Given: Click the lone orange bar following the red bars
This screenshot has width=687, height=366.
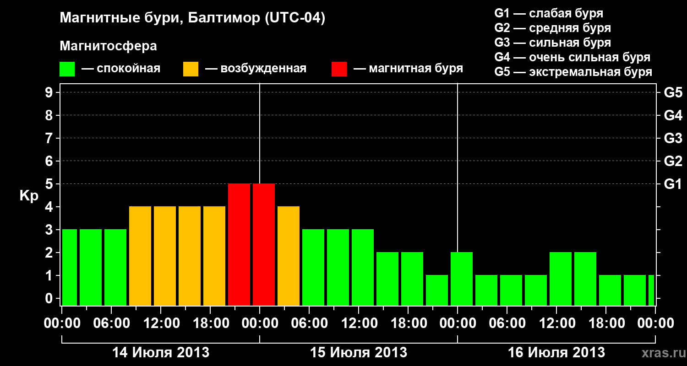Looking at the screenshot, I should click(289, 256).
